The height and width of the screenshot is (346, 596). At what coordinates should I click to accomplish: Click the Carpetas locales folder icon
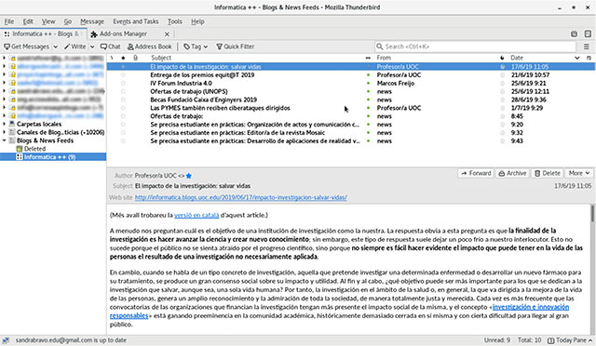[12, 124]
